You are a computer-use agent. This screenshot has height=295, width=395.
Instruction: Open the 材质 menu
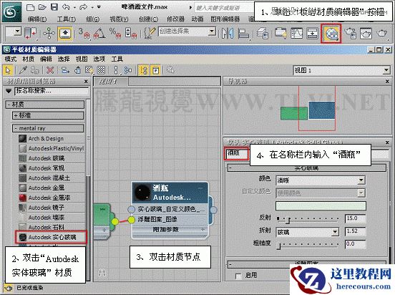tap(28, 59)
